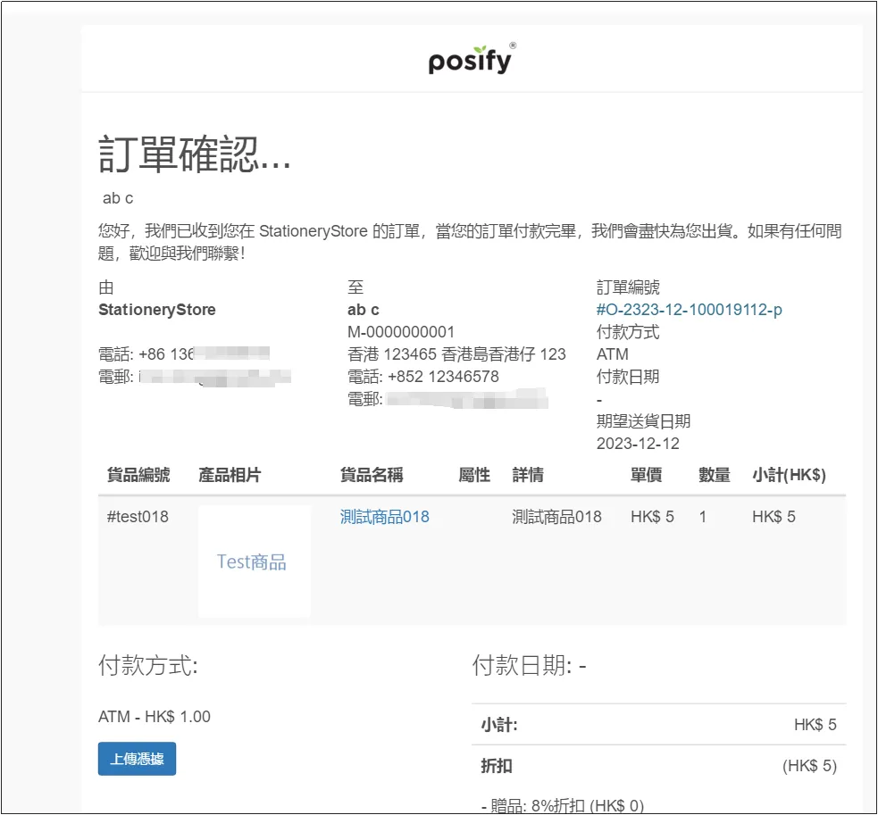This screenshot has width=878, height=815.
Task: Click the 小計(HK$) column header
Action: click(789, 475)
